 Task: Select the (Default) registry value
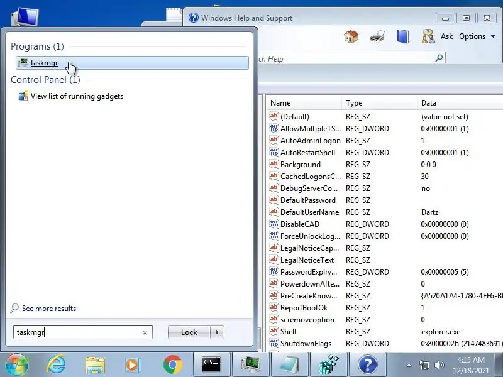[294, 117]
